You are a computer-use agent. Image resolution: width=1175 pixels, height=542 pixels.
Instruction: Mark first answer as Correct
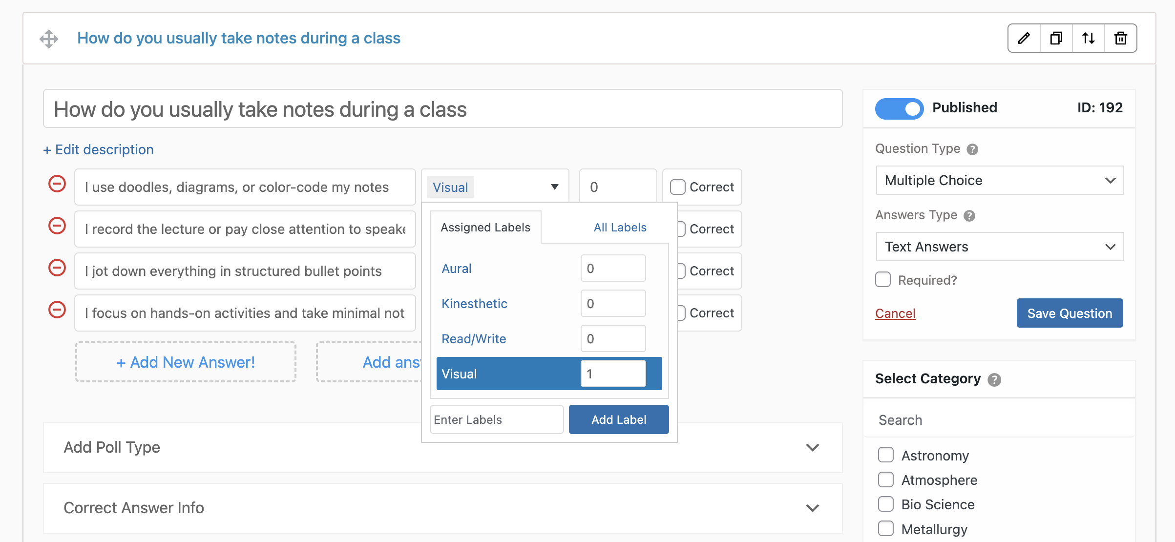pyautogui.click(x=677, y=187)
